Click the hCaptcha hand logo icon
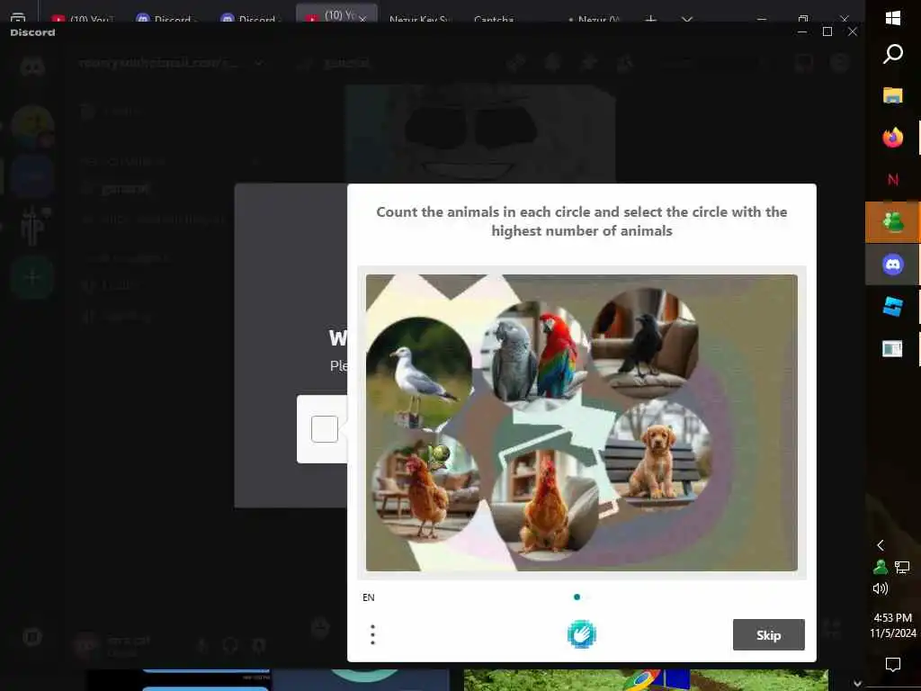 (582, 634)
